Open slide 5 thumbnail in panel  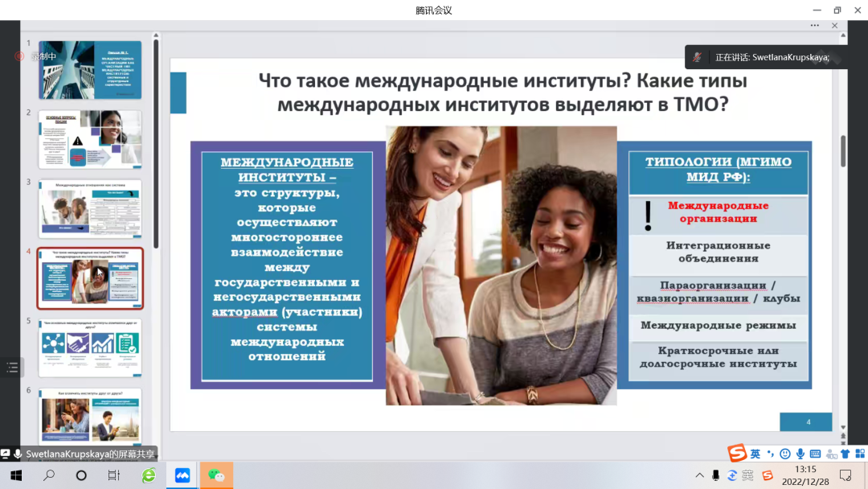pos(90,347)
